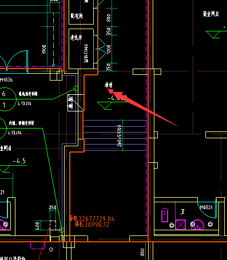Select the orange 周长 30998.12 text
The height and width of the screenshot is (260, 227).
tap(92, 225)
